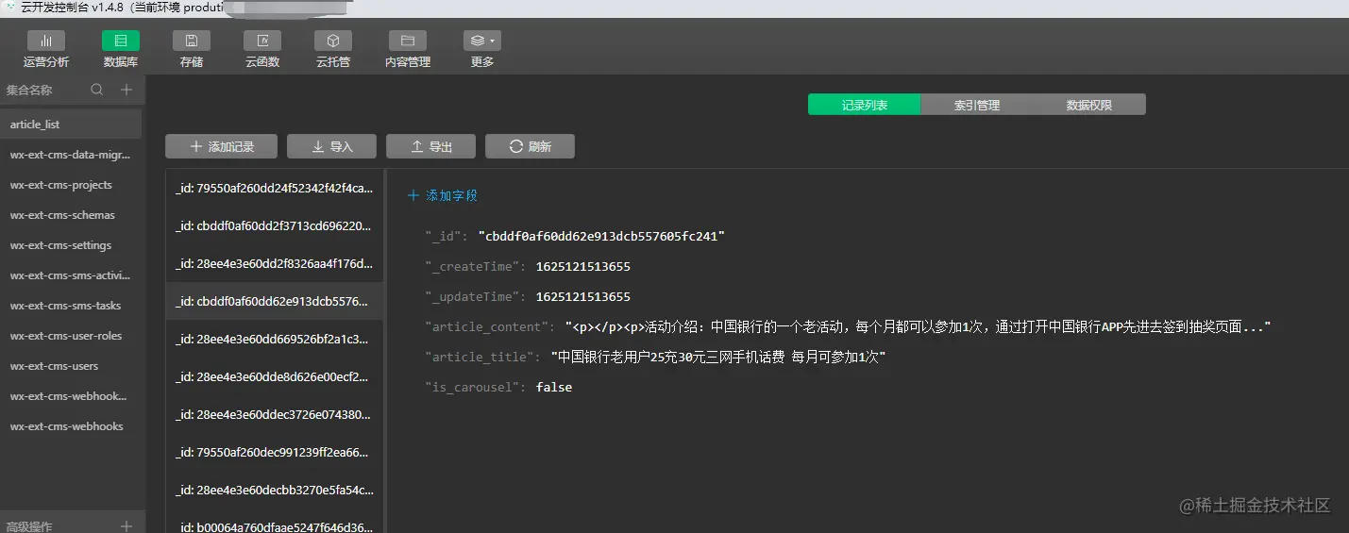Select wx-ext-cms-user-roles collection
Screen dimensions: 1349x533
[x=71, y=335]
